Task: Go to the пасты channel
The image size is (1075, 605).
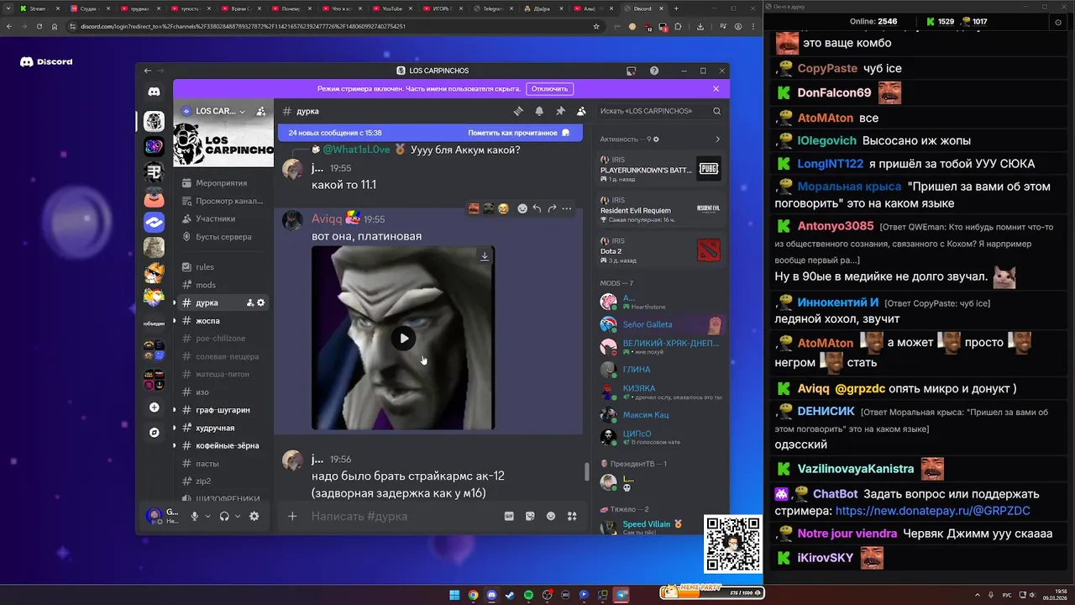Action: (x=223, y=464)
